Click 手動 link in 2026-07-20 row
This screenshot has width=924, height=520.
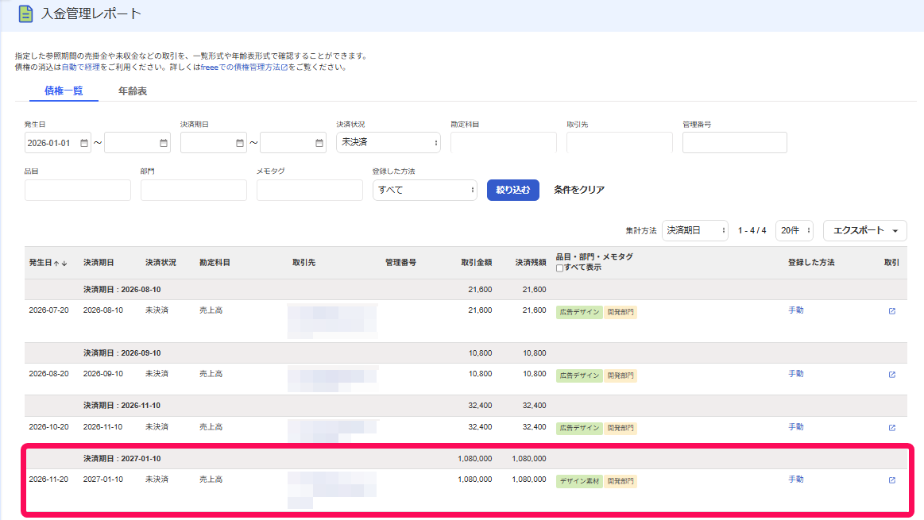tap(796, 310)
